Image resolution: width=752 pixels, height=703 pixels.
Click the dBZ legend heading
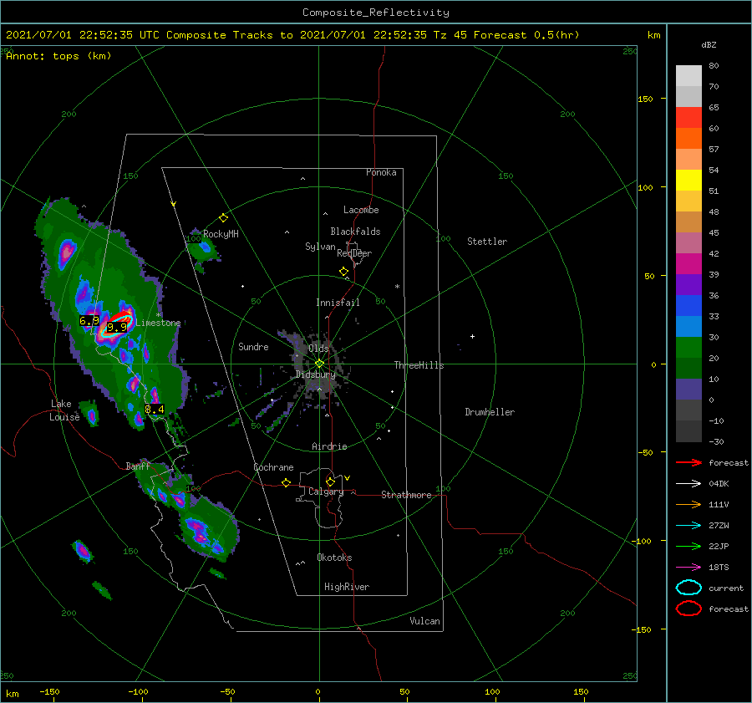(x=709, y=44)
